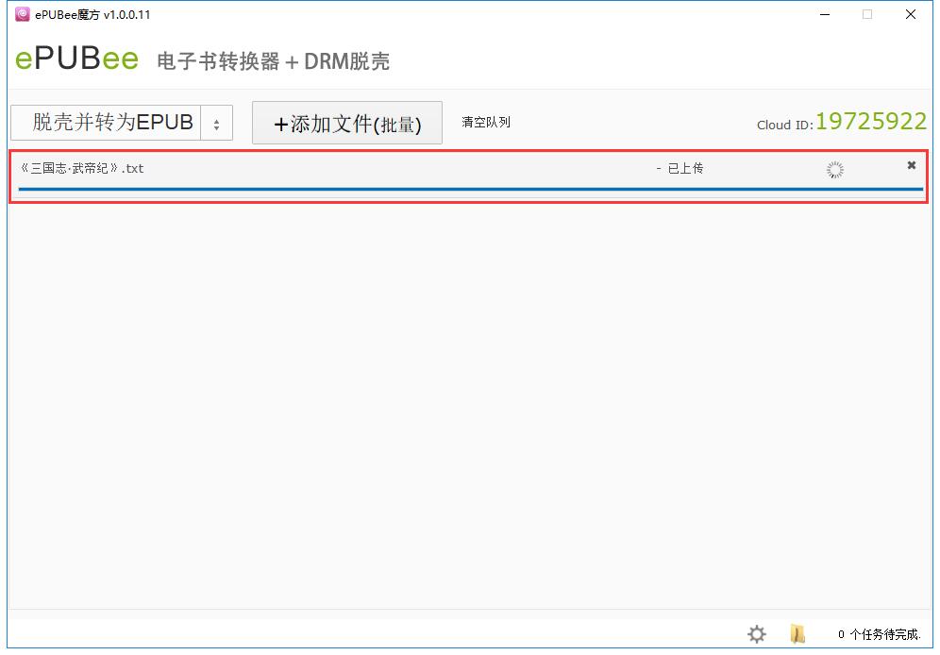The image size is (940, 655).
Task: Click the blue upload progress bar
Action: [x=470, y=189]
